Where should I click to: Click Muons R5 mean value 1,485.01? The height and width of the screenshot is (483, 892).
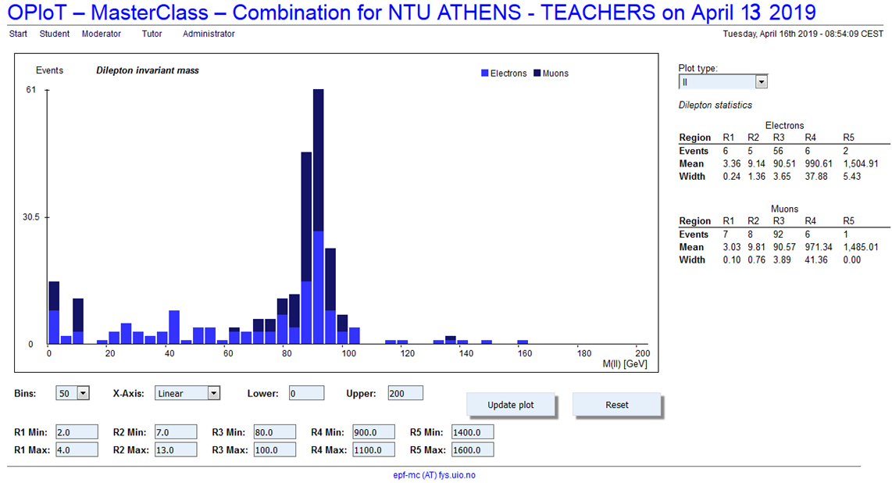[861, 248]
